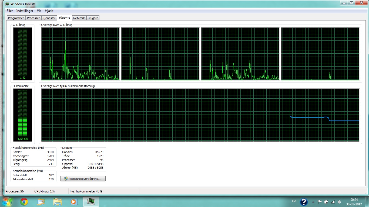Screen dimensions: 369x207
Task: Close the Windows Jobliste window
Action: pyautogui.click(x=361, y=3)
